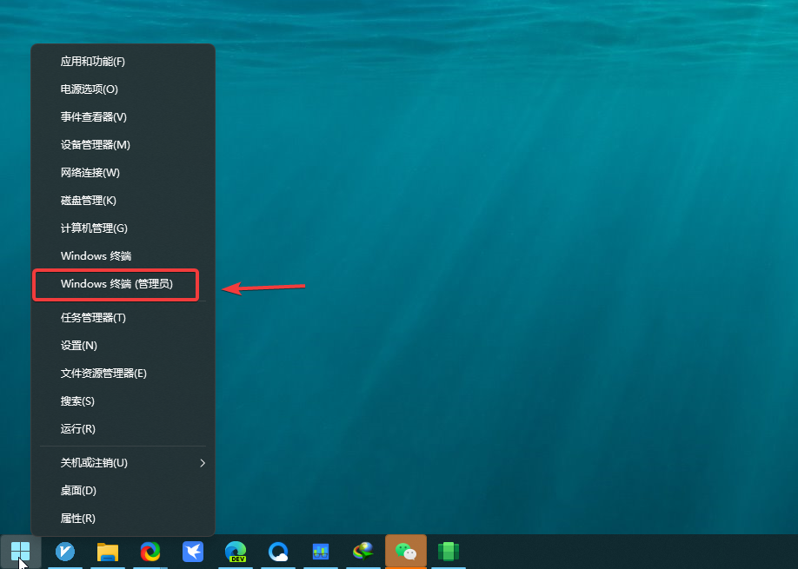Open the 运行(R) dialog entry
The image size is (798, 569).
123,428
